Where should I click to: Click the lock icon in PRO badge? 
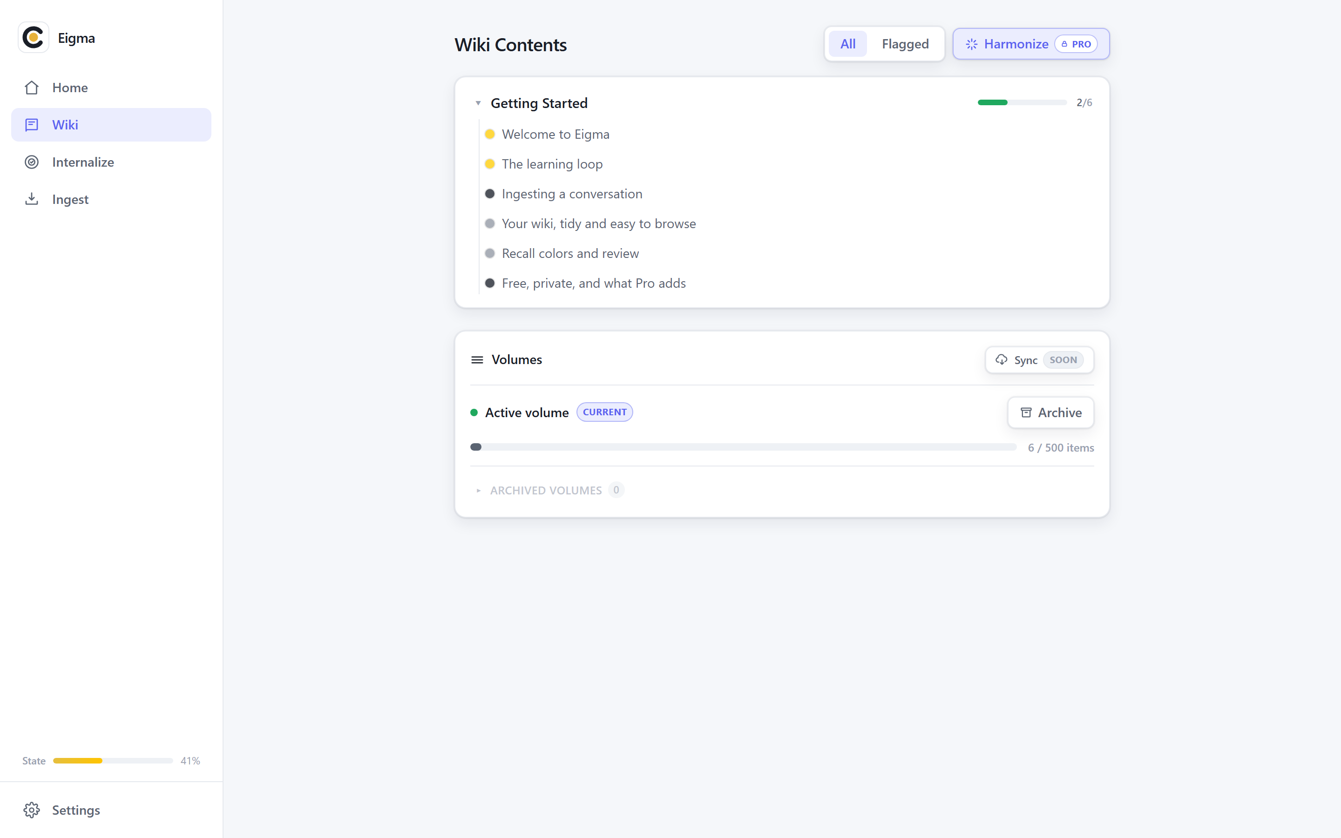click(1064, 44)
